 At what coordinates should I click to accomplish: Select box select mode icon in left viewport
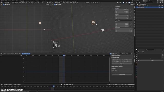pyautogui.click(x=4, y=5)
